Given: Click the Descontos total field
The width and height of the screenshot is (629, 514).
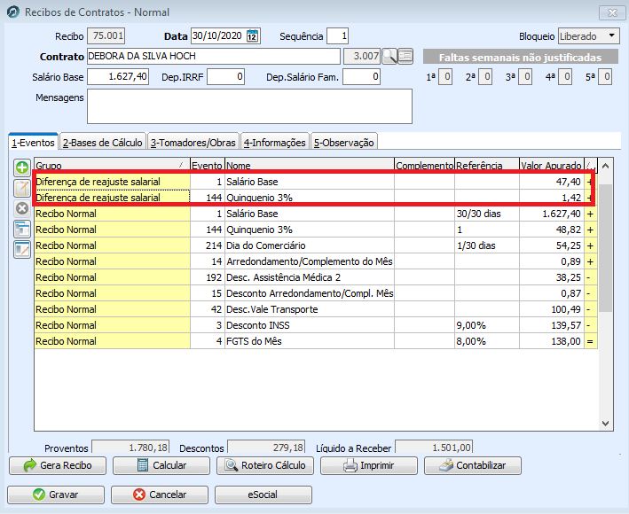Looking at the screenshot, I should 266,448.
